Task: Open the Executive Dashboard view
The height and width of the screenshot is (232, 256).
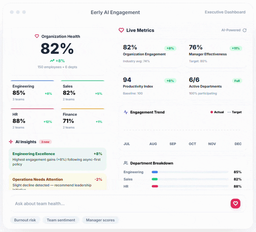Action: click(225, 12)
